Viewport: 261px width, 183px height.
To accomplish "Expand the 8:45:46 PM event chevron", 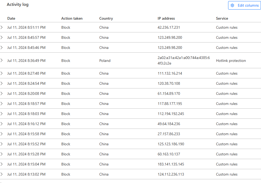I will (2, 48).
